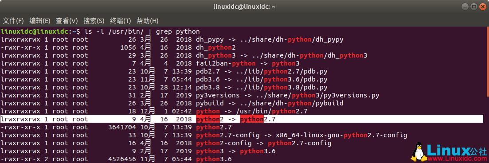
Task: Click file size 1056
Action: [x=128, y=48]
